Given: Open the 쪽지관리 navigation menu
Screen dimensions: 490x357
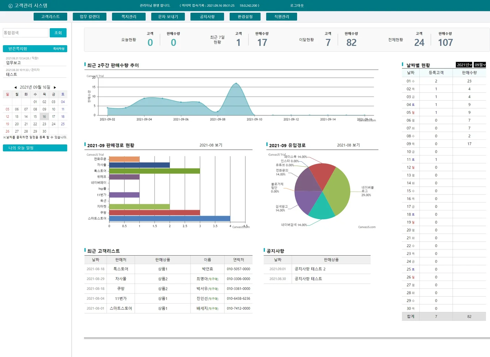Looking at the screenshot, I should pos(129,17).
